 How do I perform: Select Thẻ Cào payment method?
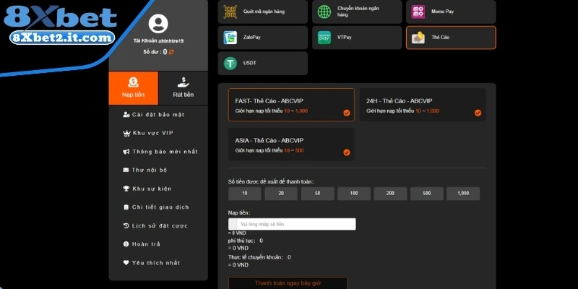pos(451,38)
